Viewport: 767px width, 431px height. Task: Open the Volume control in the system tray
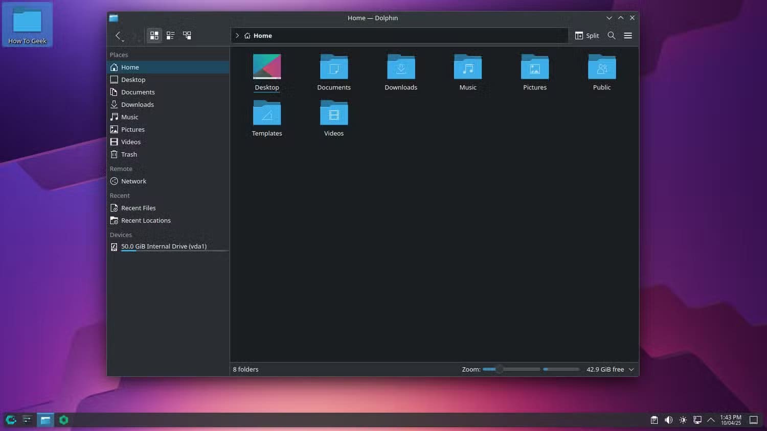pyautogui.click(x=668, y=420)
